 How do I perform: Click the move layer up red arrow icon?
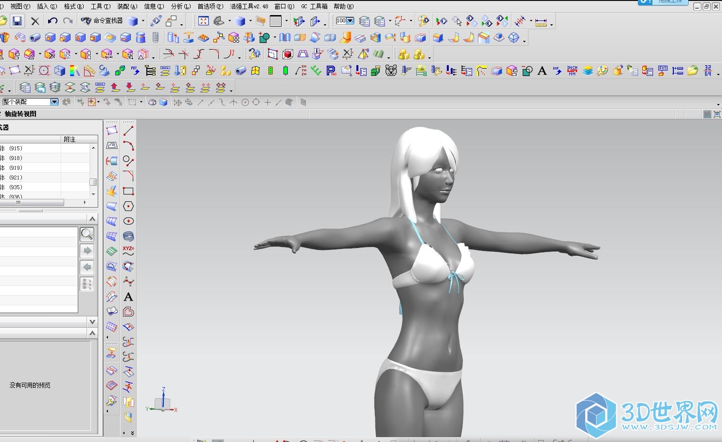(115, 88)
